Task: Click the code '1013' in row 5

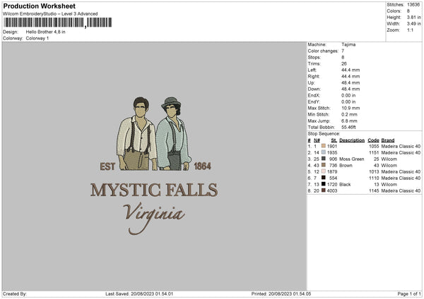Action: [x=374, y=171]
